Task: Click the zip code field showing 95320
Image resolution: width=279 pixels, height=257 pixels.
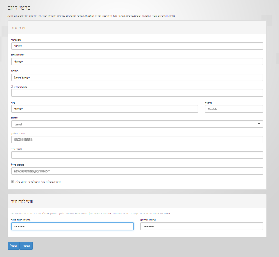Action: coord(234,109)
